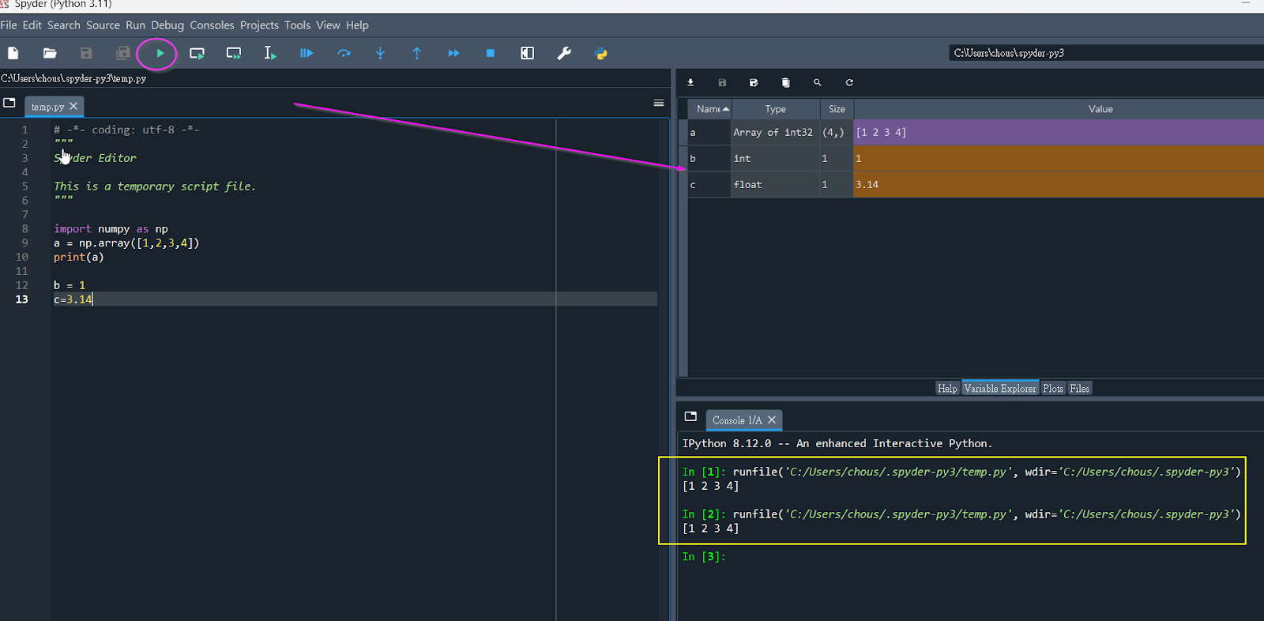Viewport: 1264px width, 621px height.
Task: Refresh the Variable Explorer
Action: (x=849, y=82)
